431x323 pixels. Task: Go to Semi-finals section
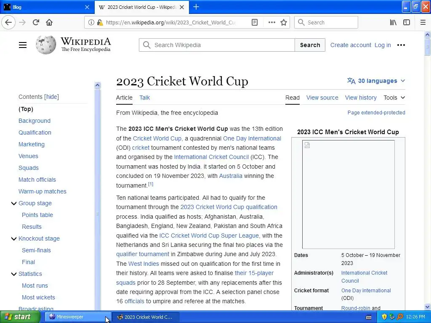(36, 251)
